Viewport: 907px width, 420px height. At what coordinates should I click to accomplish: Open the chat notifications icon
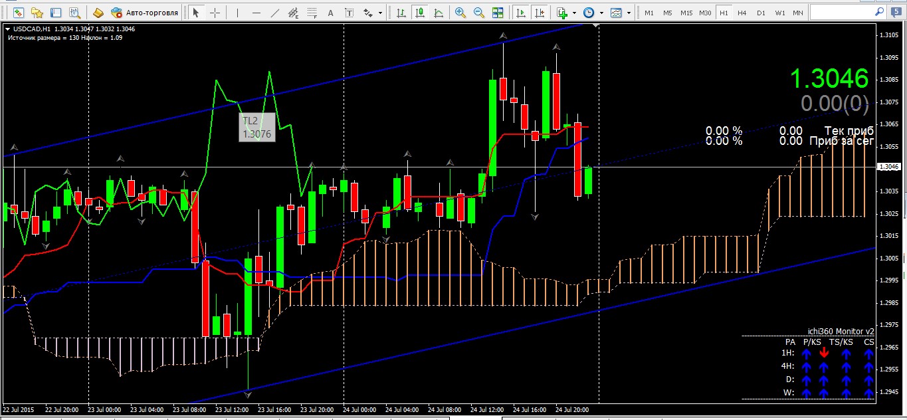click(897, 13)
